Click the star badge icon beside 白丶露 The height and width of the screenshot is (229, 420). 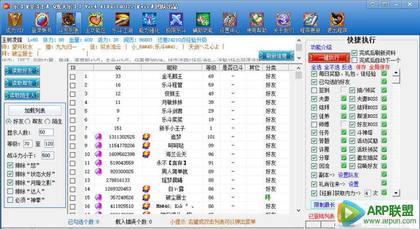[146, 189]
